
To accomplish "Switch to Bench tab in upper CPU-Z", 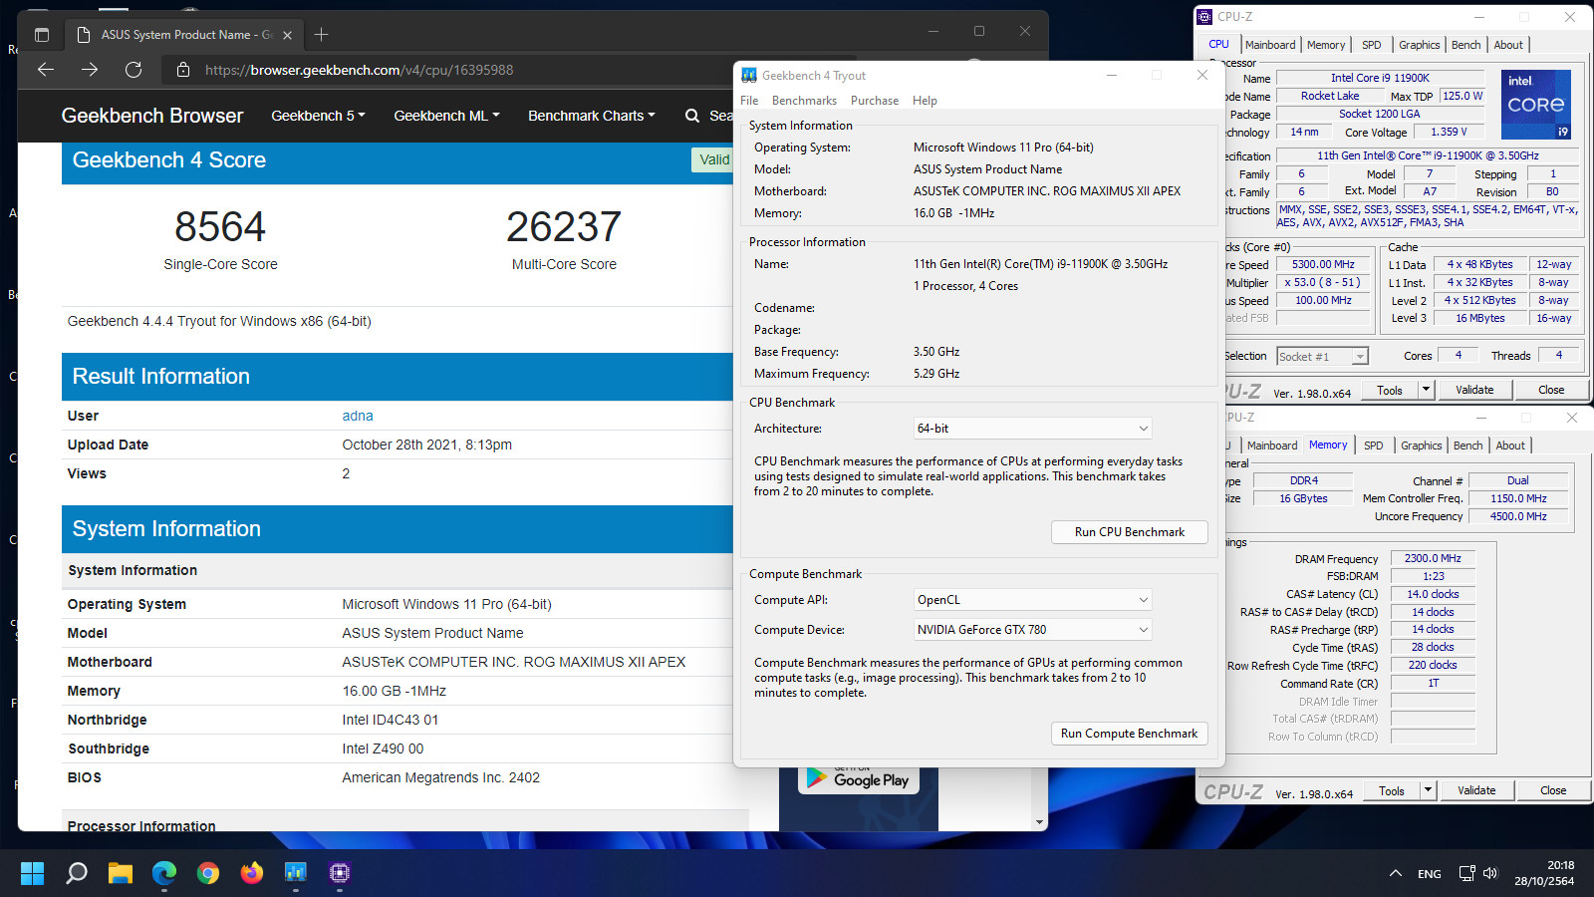I will pos(1465,45).
